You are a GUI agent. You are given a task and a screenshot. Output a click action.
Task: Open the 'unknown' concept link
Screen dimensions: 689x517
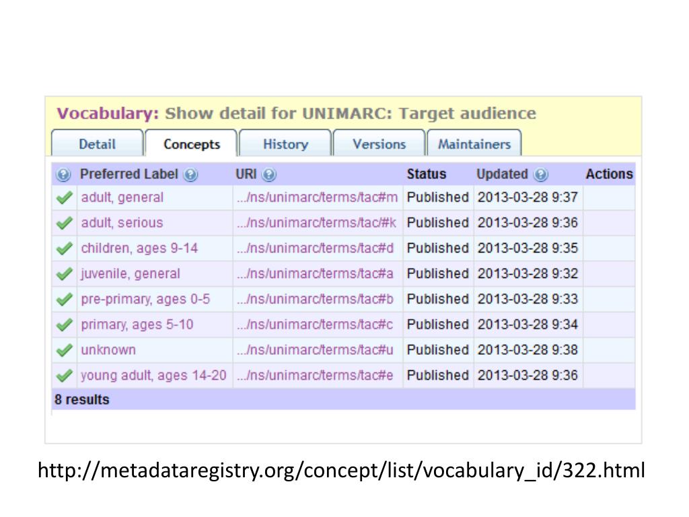(108, 350)
